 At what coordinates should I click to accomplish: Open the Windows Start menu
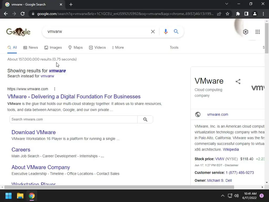coord(8,196)
